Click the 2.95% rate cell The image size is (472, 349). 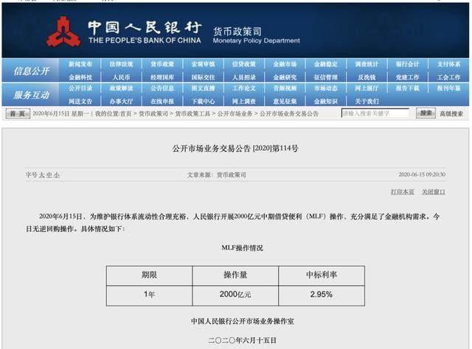point(322,295)
